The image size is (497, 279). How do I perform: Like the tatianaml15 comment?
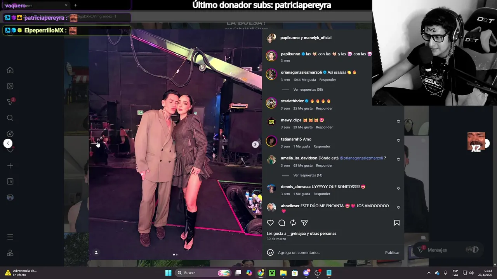(x=398, y=141)
